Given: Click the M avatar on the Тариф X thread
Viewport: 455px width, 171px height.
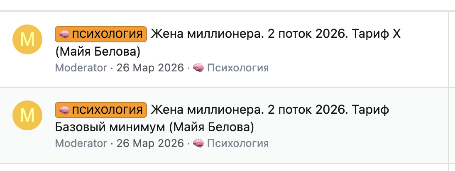Looking at the screenshot, I should [28, 40].
